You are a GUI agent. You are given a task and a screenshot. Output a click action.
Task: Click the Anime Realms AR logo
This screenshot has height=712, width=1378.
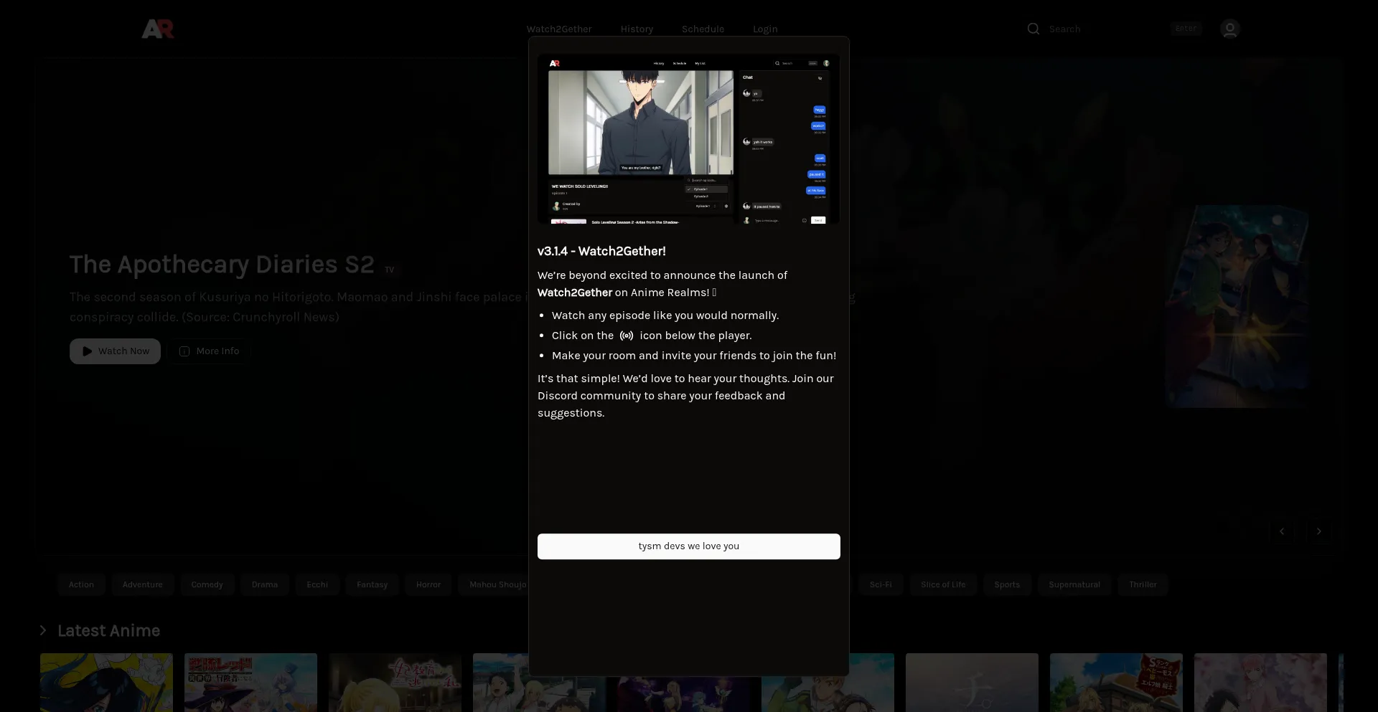coord(158,29)
